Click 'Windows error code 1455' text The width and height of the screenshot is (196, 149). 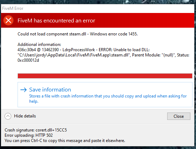[x=114, y=34]
